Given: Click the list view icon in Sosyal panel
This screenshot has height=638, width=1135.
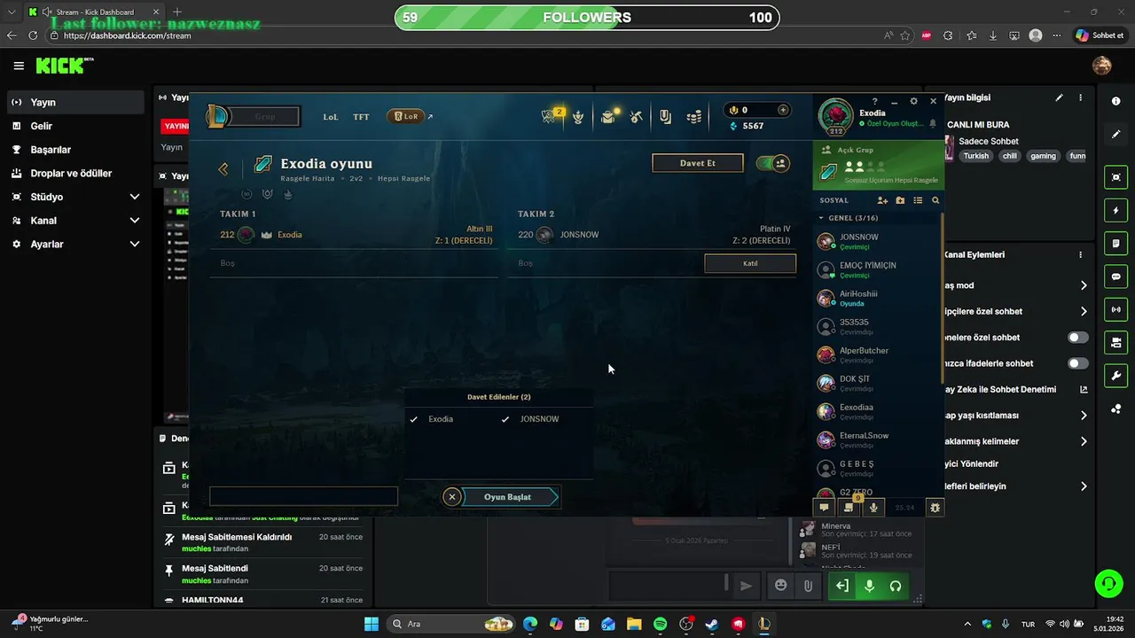Looking at the screenshot, I should (x=918, y=200).
